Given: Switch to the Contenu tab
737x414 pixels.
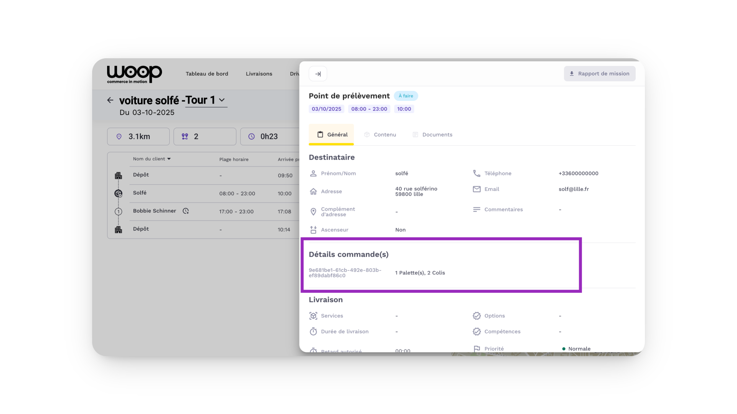Looking at the screenshot, I should click(380, 135).
